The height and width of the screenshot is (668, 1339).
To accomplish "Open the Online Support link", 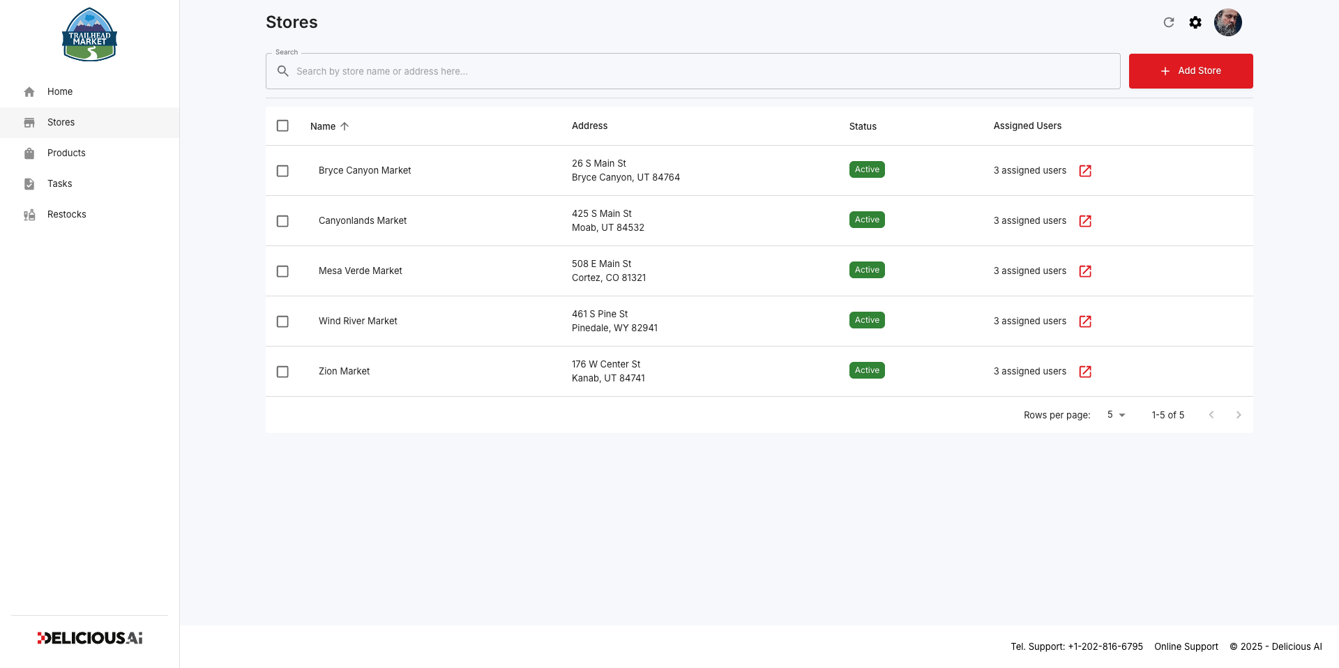I will (x=1186, y=646).
